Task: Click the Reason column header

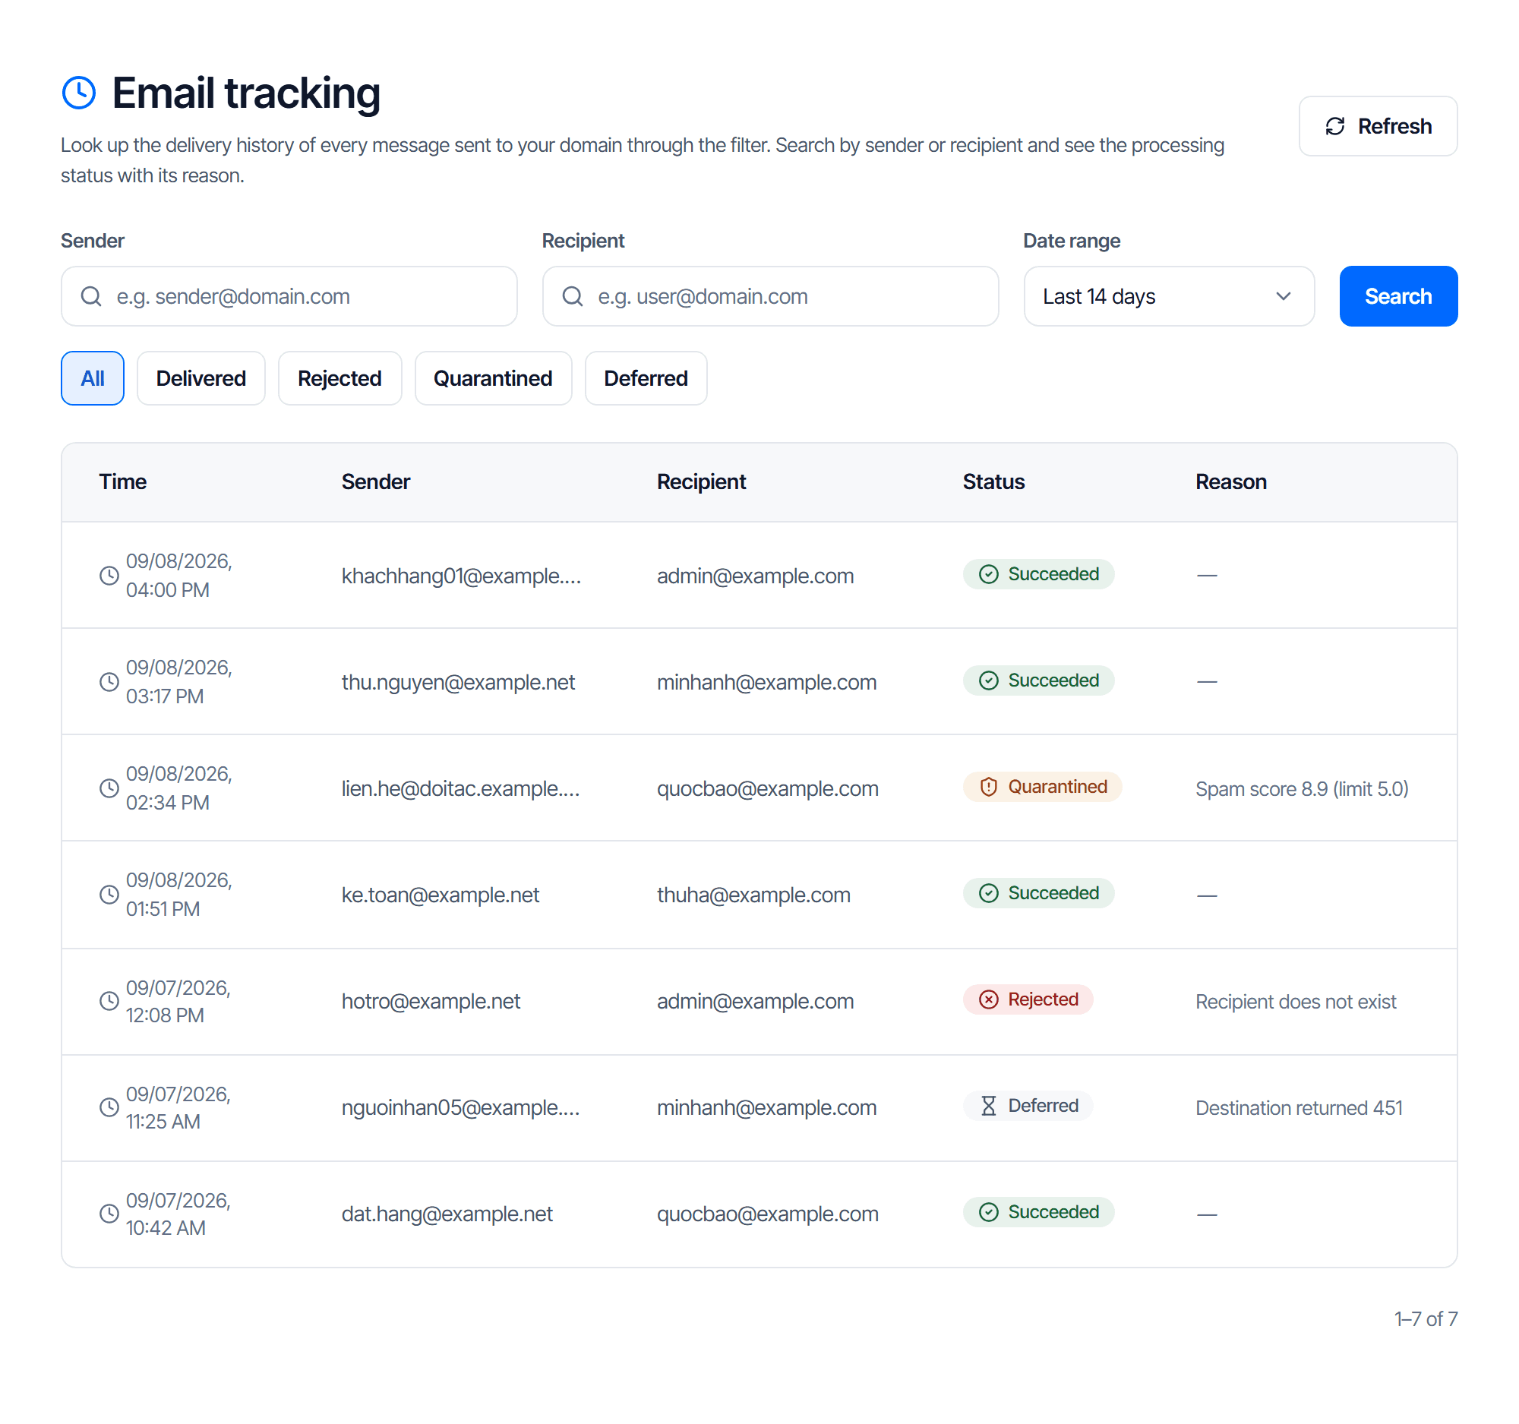Action: coord(1230,482)
